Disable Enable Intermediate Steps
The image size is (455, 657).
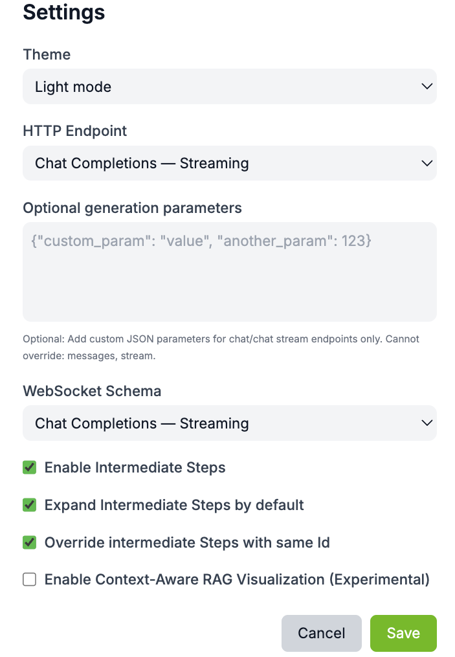click(29, 467)
